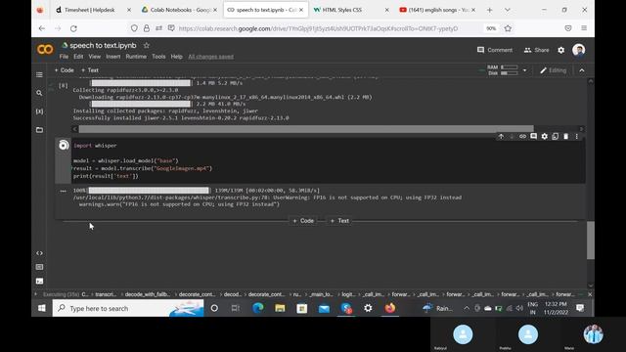626x352 pixels.
Task: Click Windows search box
Action: 128,308
